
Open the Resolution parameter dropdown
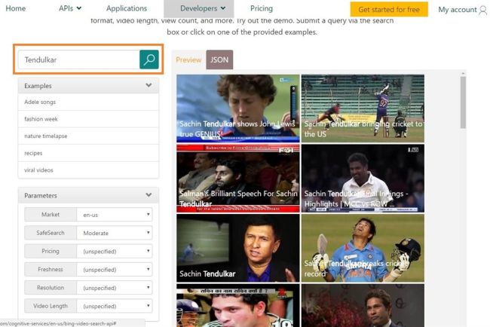(115, 288)
